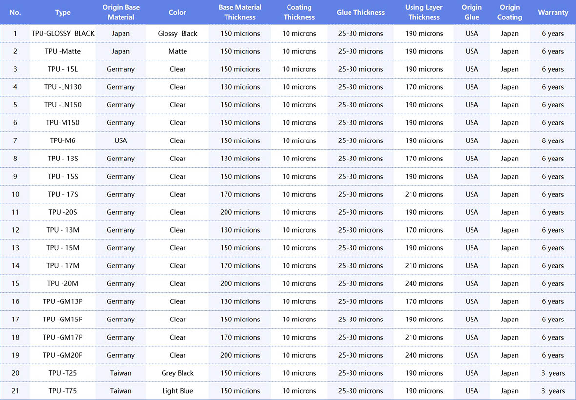576x400 pixels.
Task: Click the "Glossy Black" color cell
Action: pos(178,34)
